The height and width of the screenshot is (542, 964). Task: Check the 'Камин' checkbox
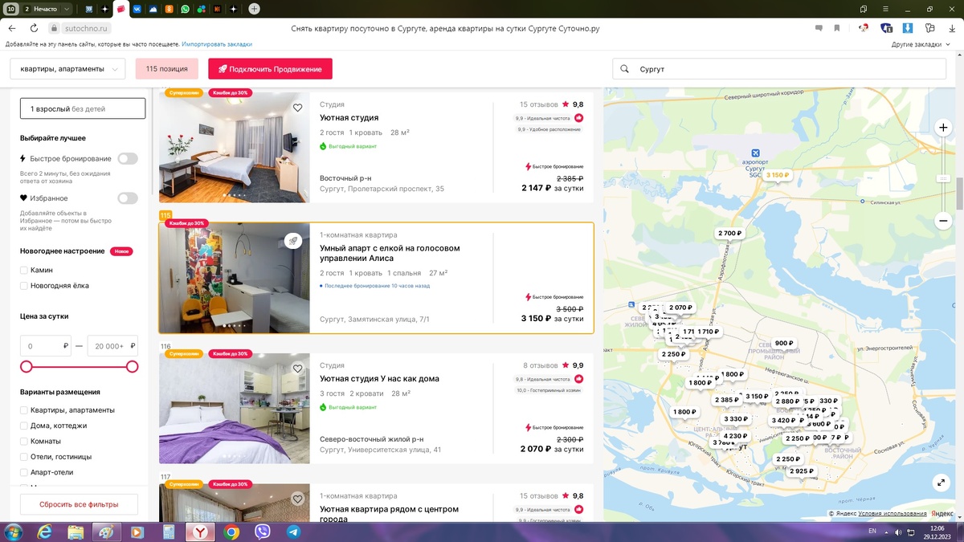(24, 271)
